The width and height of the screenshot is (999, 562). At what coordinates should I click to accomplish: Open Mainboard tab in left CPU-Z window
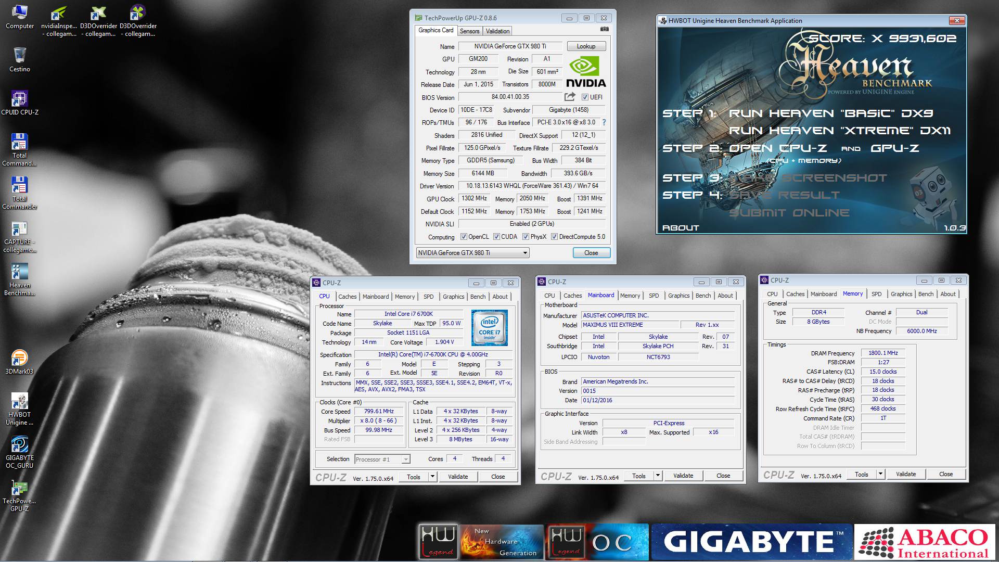375,297
